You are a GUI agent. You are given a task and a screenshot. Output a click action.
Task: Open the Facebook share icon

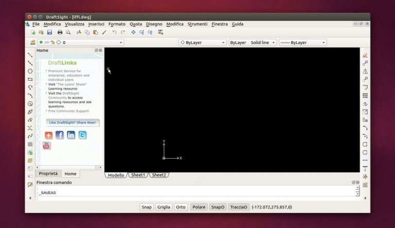coord(60,135)
